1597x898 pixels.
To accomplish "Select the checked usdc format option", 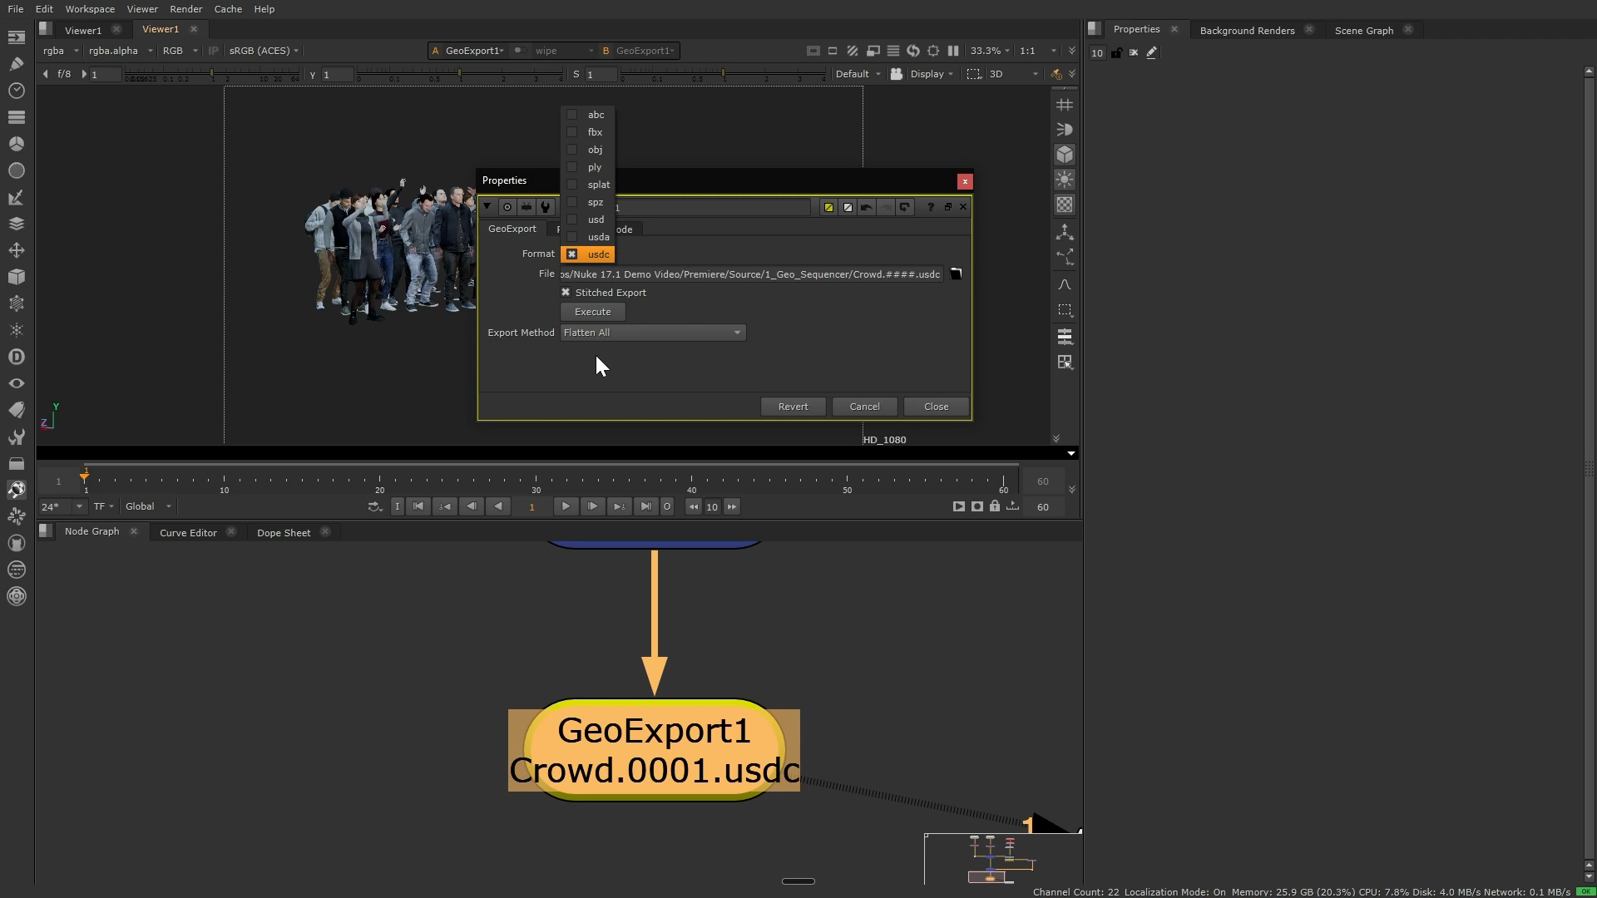I will pyautogui.click(x=587, y=254).
